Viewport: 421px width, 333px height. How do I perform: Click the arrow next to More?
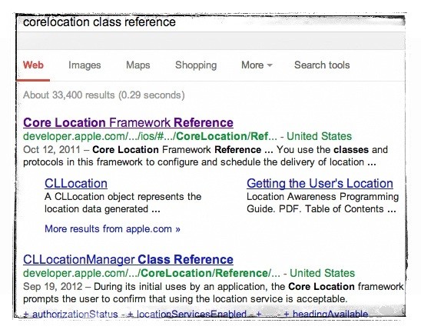click(270, 65)
